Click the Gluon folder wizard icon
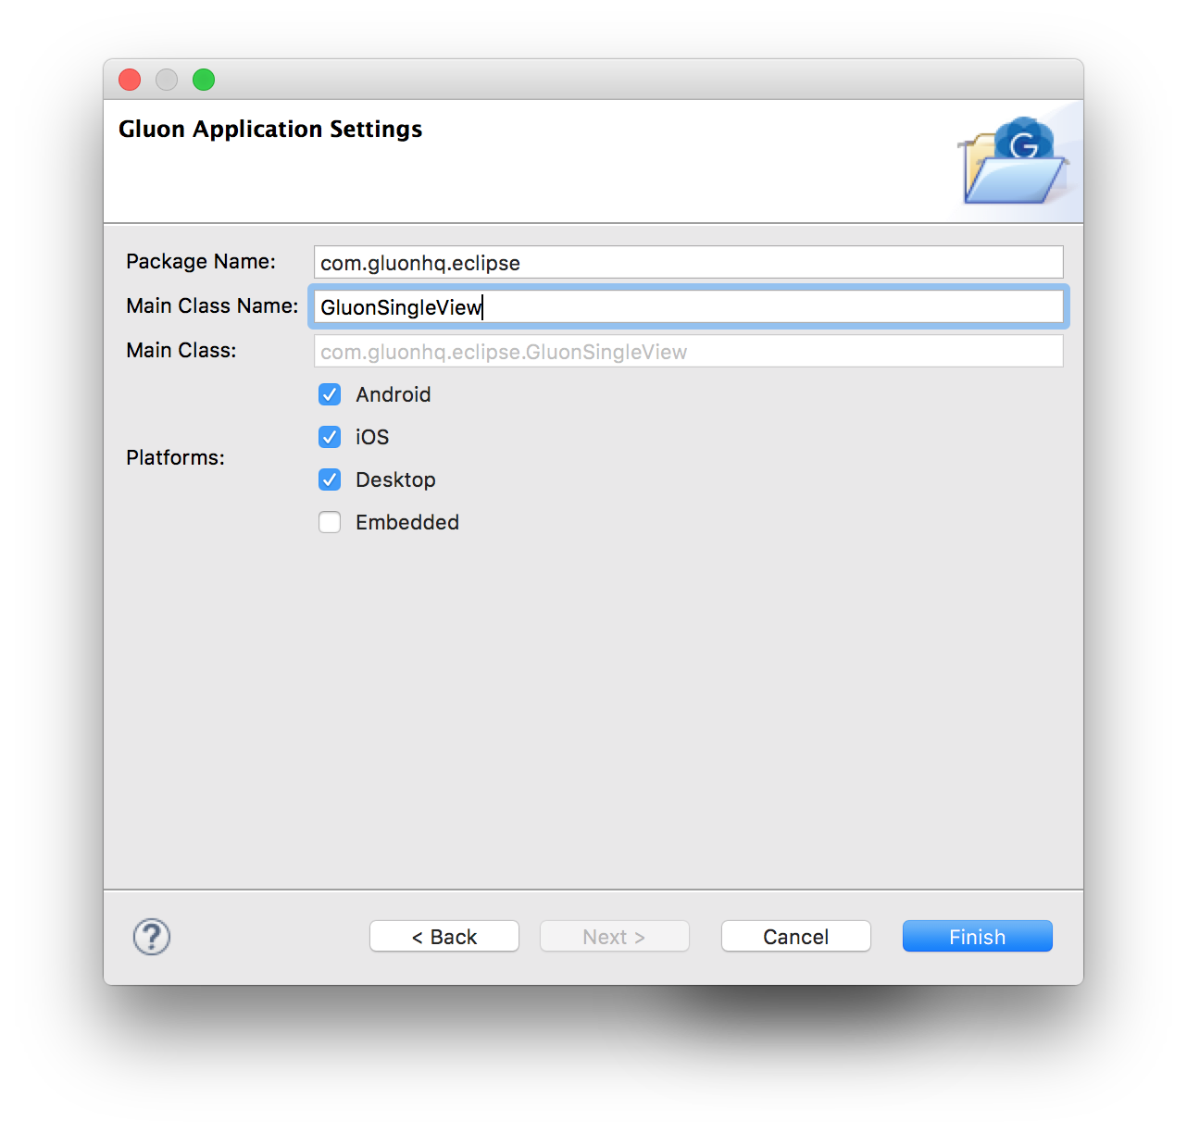This screenshot has height=1133, width=1187. pos(1015,161)
